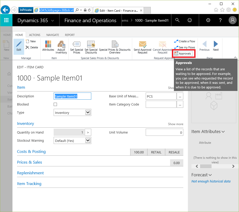239x212 pixels.
Task: Open Base Unit of Measure lookup
Action: point(180,96)
